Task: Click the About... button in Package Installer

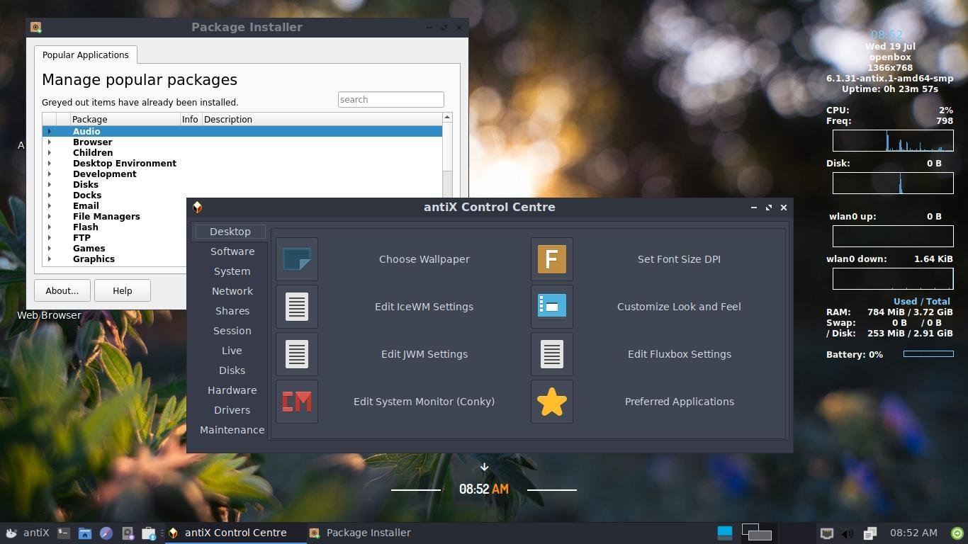Action: pyautogui.click(x=62, y=290)
